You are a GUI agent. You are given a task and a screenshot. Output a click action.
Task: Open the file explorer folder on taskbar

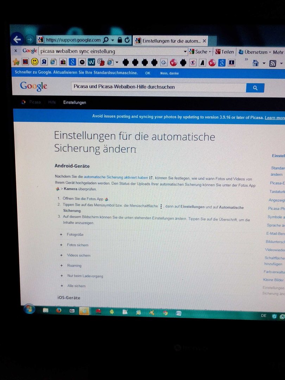tap(45, 310)
